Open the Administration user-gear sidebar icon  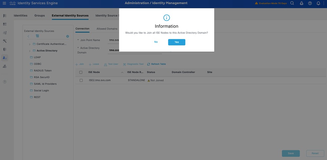pyautogui.click(x=5, y=58)
